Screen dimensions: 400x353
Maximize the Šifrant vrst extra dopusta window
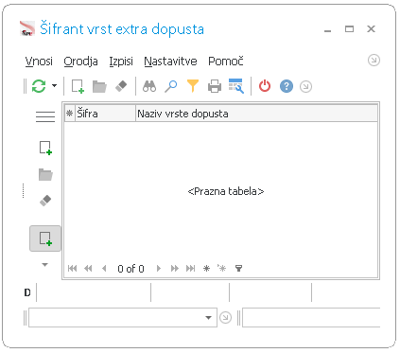click(x=349, y=29)
